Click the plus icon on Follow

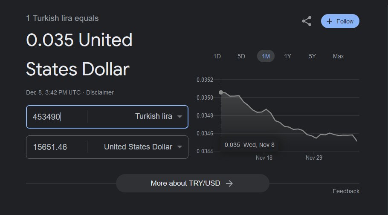[x=329, y=21]
